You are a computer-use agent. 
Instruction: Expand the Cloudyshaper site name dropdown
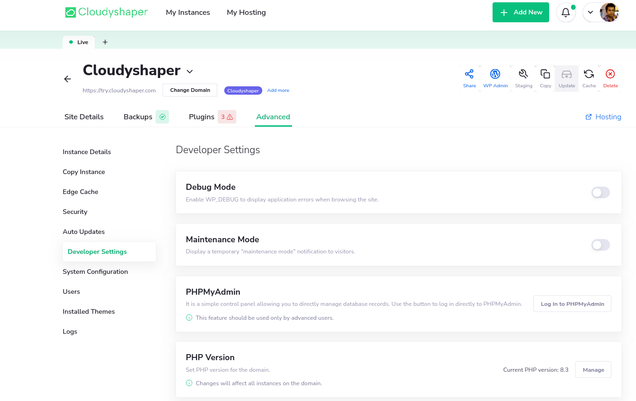189,71
